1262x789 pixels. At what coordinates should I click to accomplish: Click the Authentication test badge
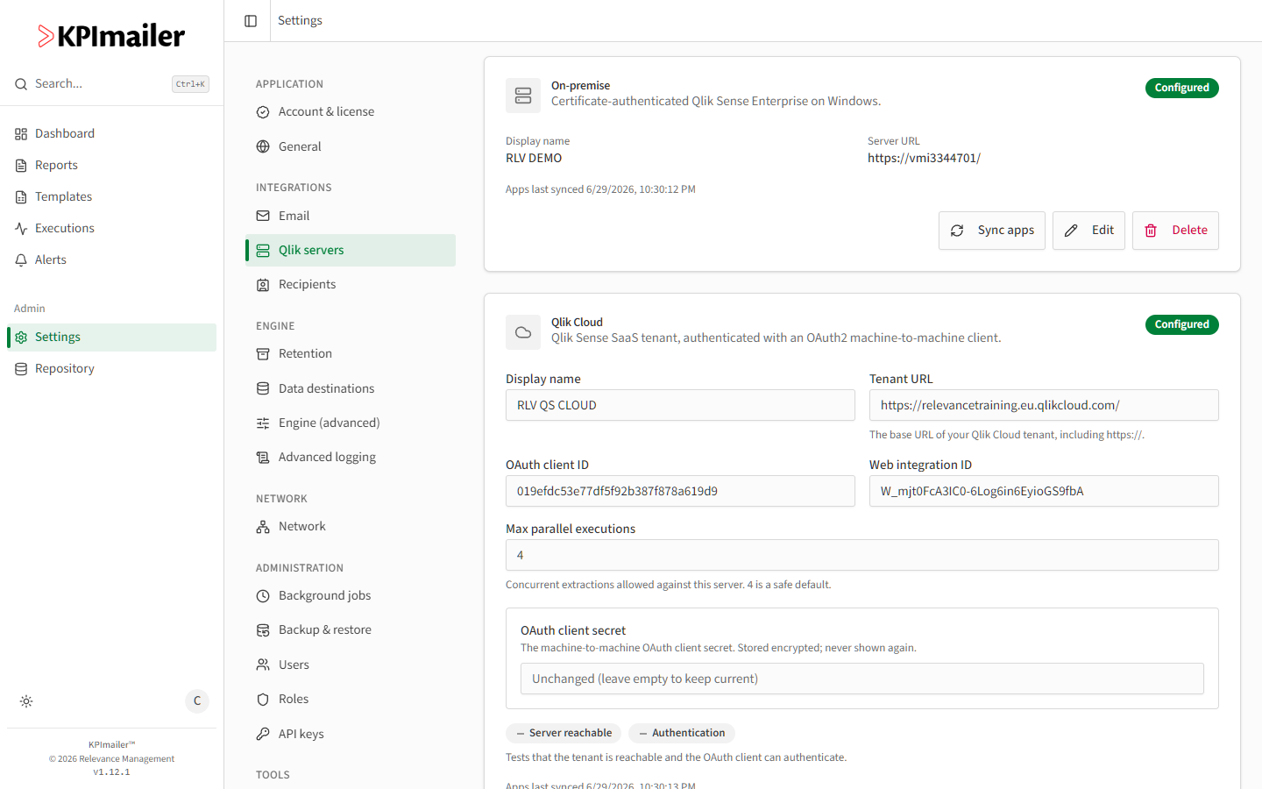coord(682,733)
